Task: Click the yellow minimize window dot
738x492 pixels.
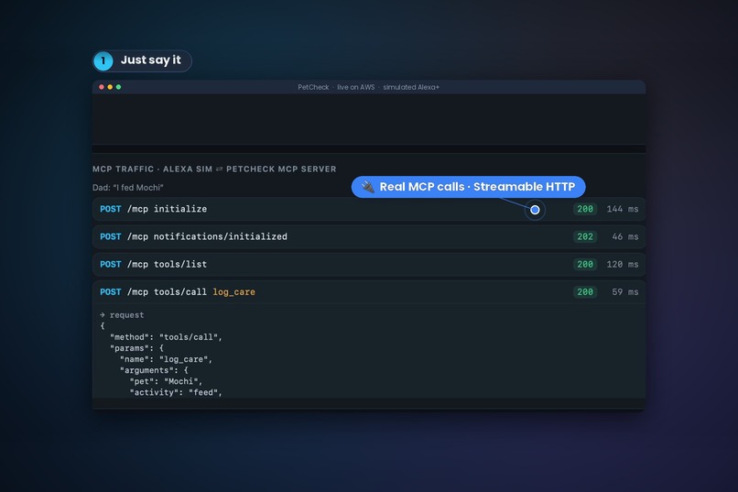Action: click(110, 87)
